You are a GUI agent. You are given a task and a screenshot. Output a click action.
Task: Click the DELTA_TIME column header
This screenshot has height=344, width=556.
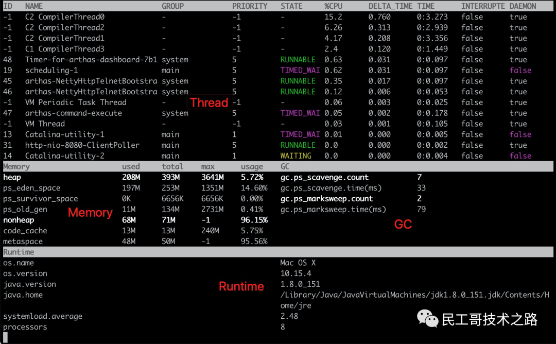click(x=390, y=6)
